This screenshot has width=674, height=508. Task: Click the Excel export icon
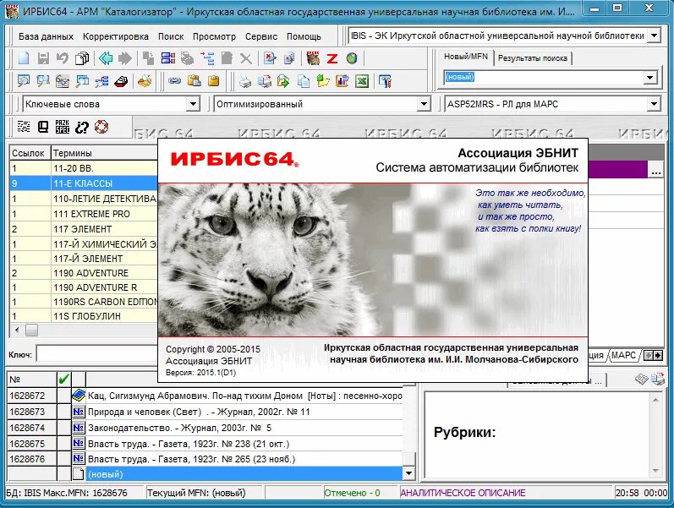361,81
